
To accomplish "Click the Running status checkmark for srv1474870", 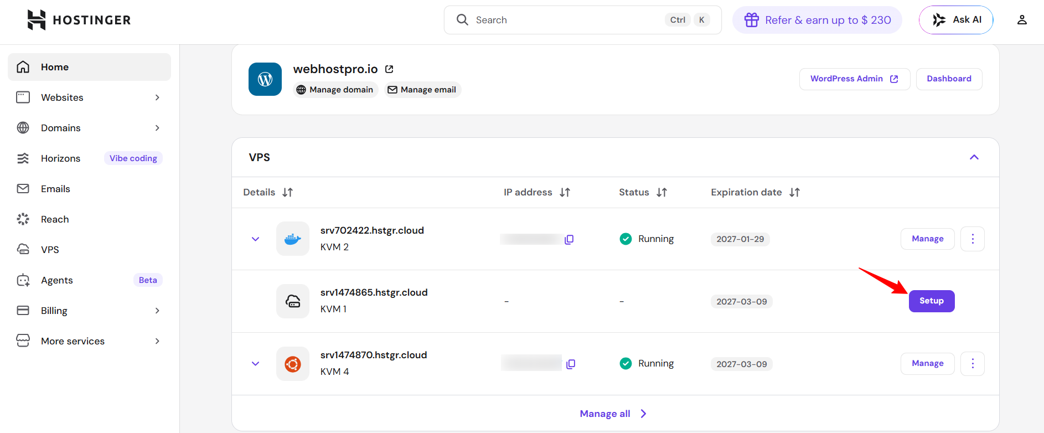I will [x=626, y=363].
